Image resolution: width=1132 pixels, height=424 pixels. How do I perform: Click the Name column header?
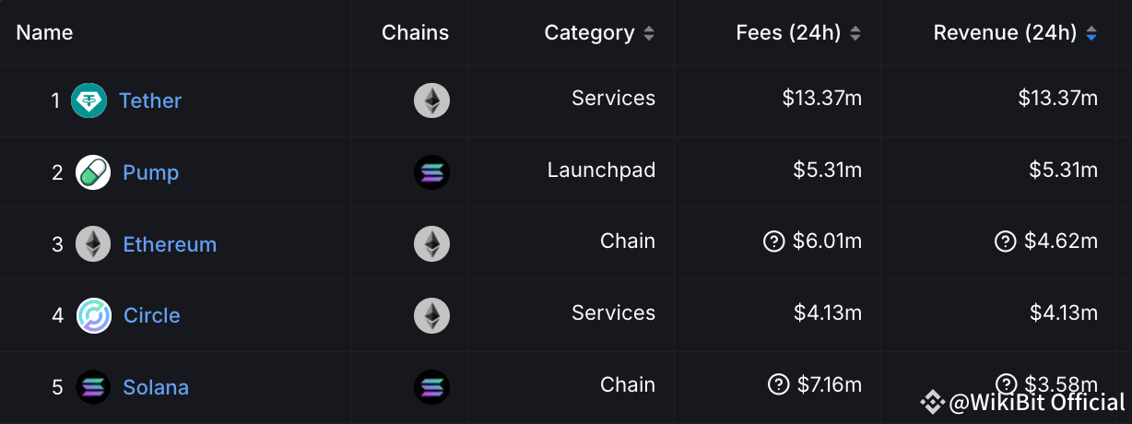pos(44,33)
